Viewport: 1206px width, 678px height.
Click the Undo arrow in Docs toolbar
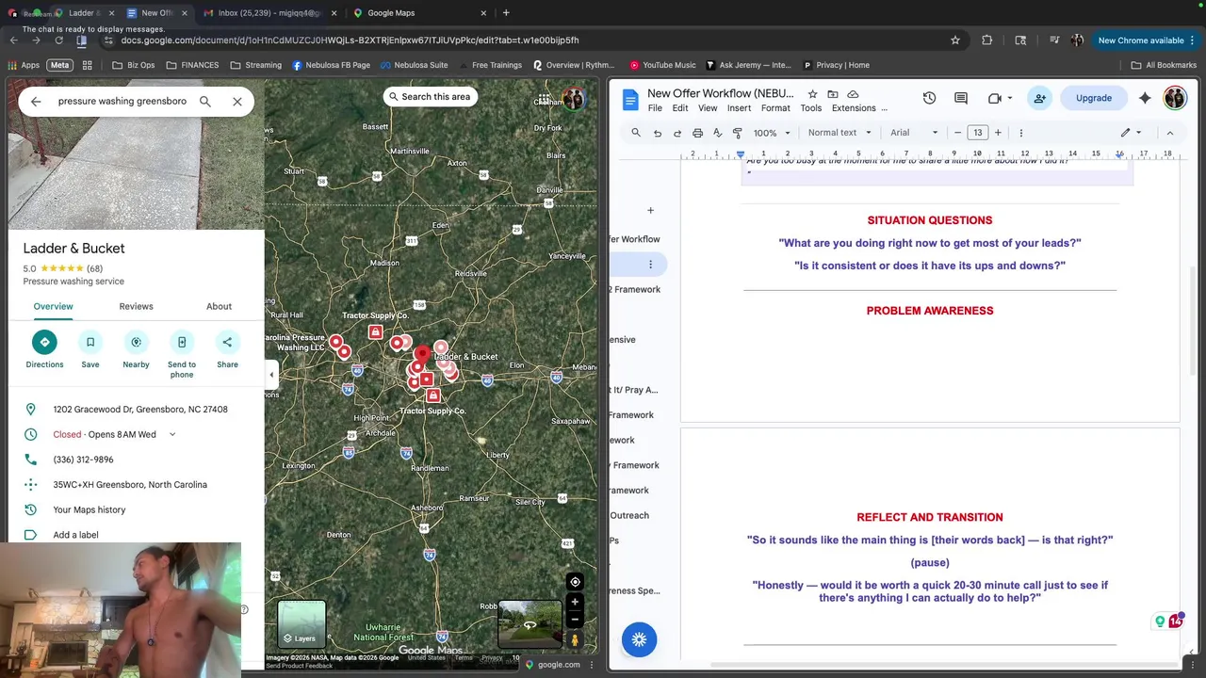click(657, 133)
